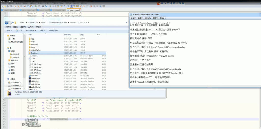Select the JIHUADATA folder row
The width and height of the screenshot is (261, 129).
67,50
